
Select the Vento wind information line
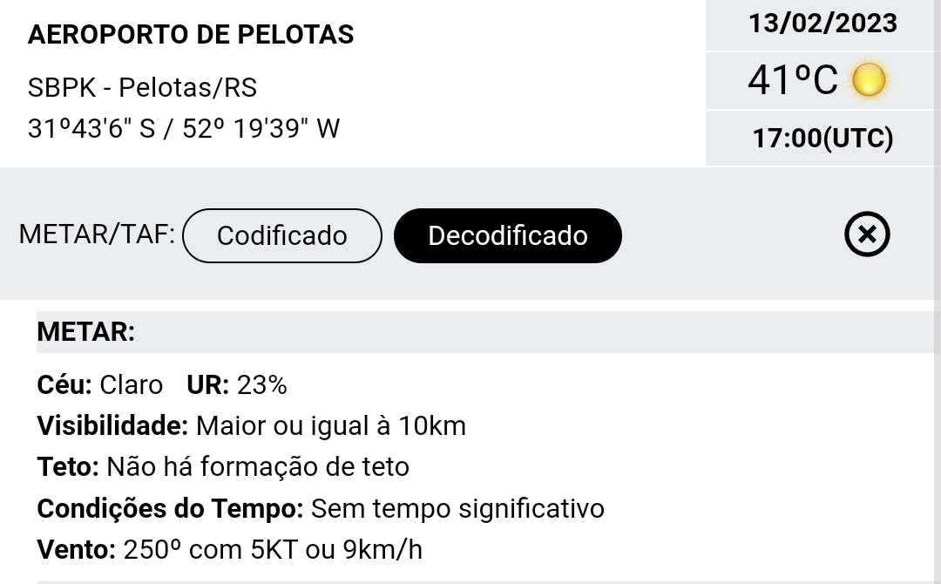[230, 550]
